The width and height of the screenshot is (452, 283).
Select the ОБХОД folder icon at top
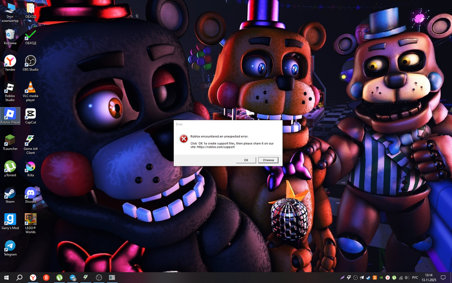tap(31, 11)
